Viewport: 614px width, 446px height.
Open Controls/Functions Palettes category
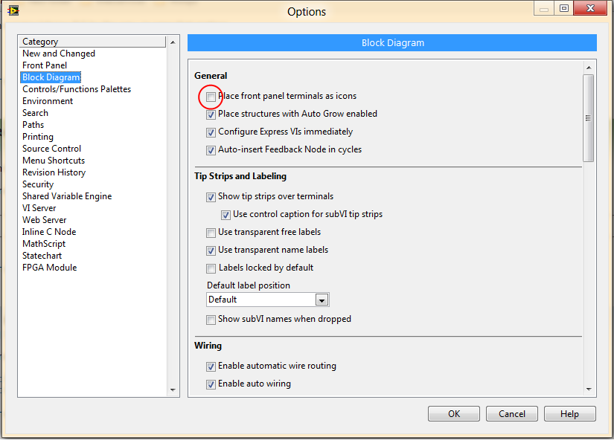tap(77, 89)
